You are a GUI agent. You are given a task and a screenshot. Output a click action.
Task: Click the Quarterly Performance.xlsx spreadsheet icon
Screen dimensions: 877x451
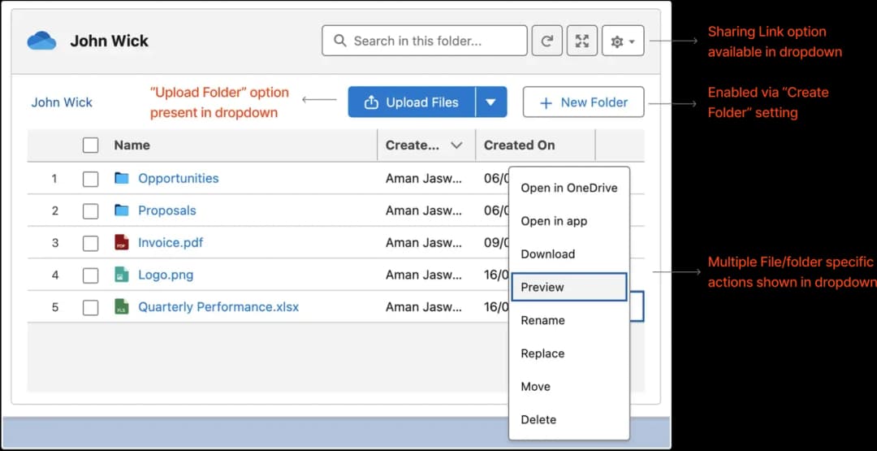[x=121, y=306]
